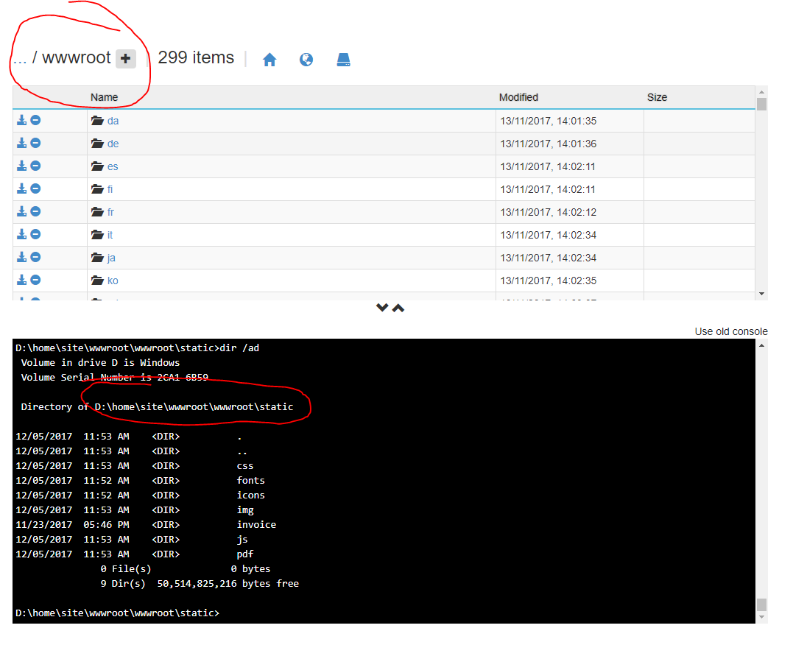Download the ja folder
Screen dimensions: 793x656
click(x=21, y=257)
